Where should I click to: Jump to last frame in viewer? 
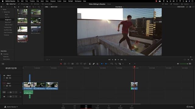pyautogui.click(x=122, y=60)
